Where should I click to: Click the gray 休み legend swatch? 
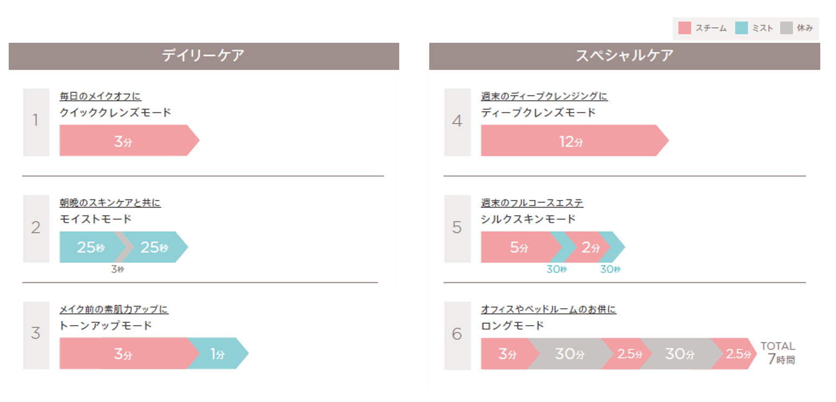[787, 28]
